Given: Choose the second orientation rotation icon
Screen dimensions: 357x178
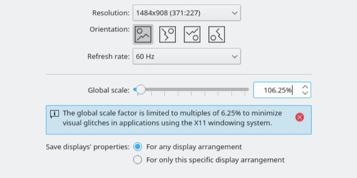Looking at the screenshot, I should 167,34.
